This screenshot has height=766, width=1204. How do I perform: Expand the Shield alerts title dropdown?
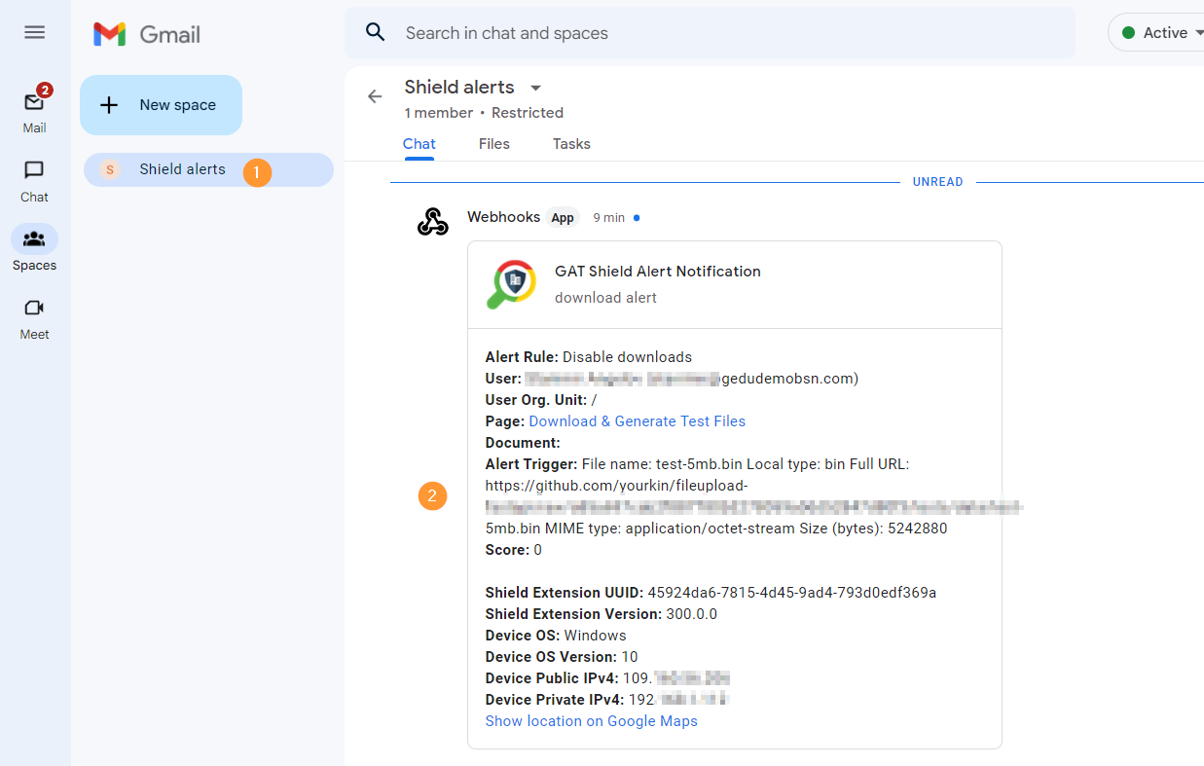coord(535,88)
